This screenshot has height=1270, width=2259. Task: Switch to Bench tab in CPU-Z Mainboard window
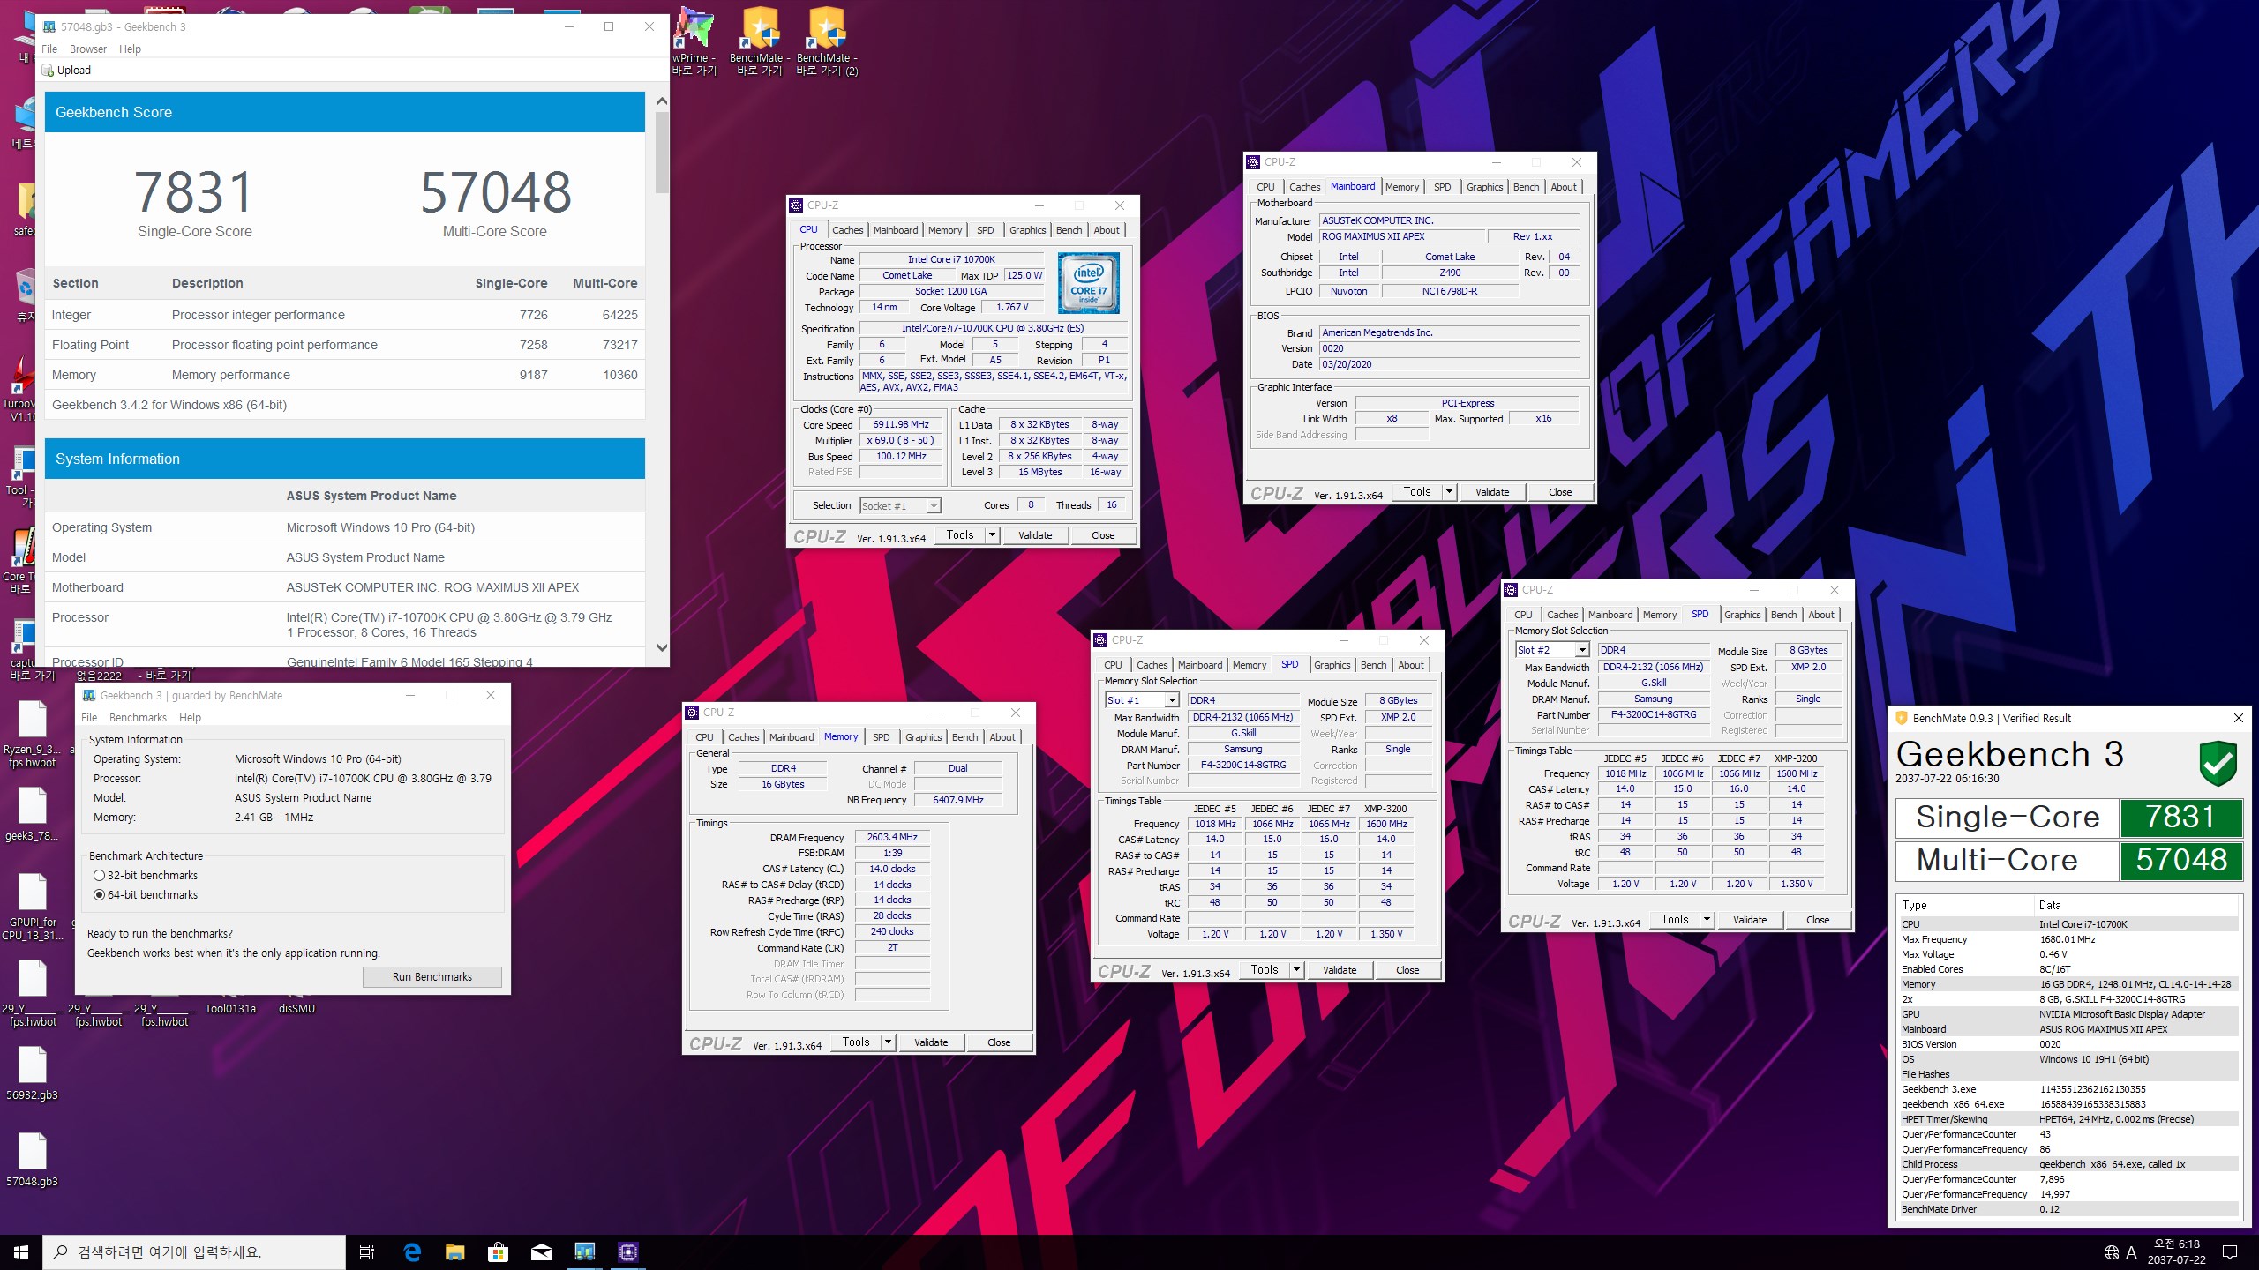[x=1526, y=187]
